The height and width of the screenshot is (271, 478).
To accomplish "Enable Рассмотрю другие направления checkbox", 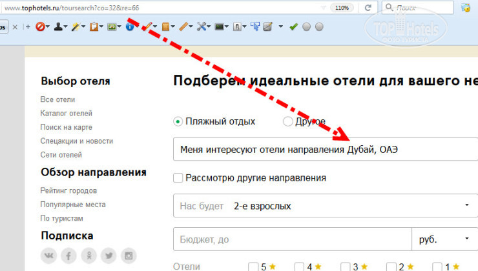I will [x=178, y=177].
